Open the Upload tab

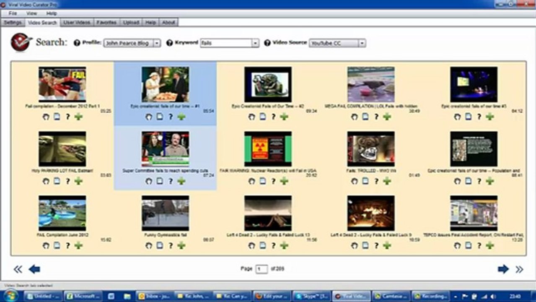(131, 22)
